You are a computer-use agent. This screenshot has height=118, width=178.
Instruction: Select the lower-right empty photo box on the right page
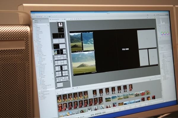[x=153, y=57]
